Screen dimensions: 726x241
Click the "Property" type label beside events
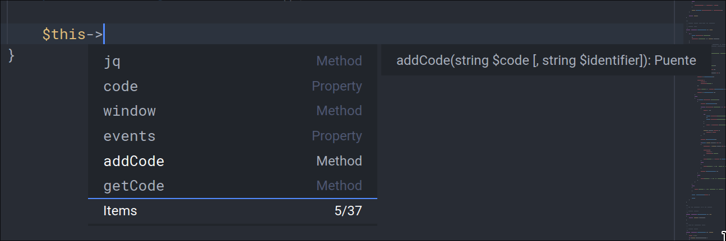pyautogui.click(x=336, y=136)
